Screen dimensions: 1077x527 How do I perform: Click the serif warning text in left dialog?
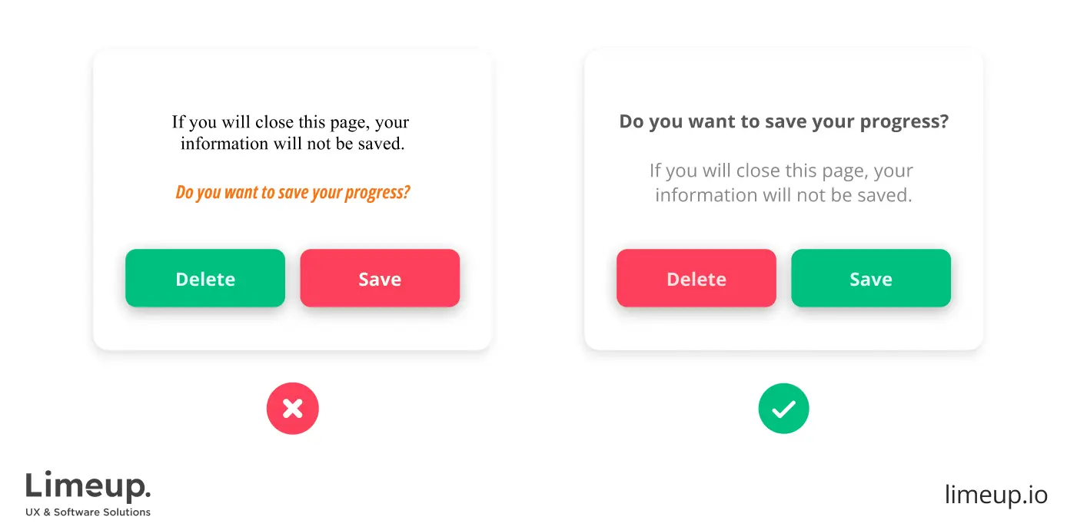pyautogui.click(x=291, y=132)
